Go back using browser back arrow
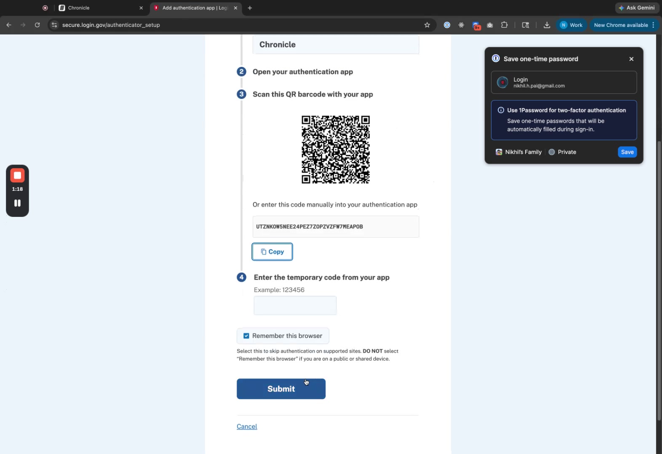The image size is (662, 454). [x=9, y=25]
